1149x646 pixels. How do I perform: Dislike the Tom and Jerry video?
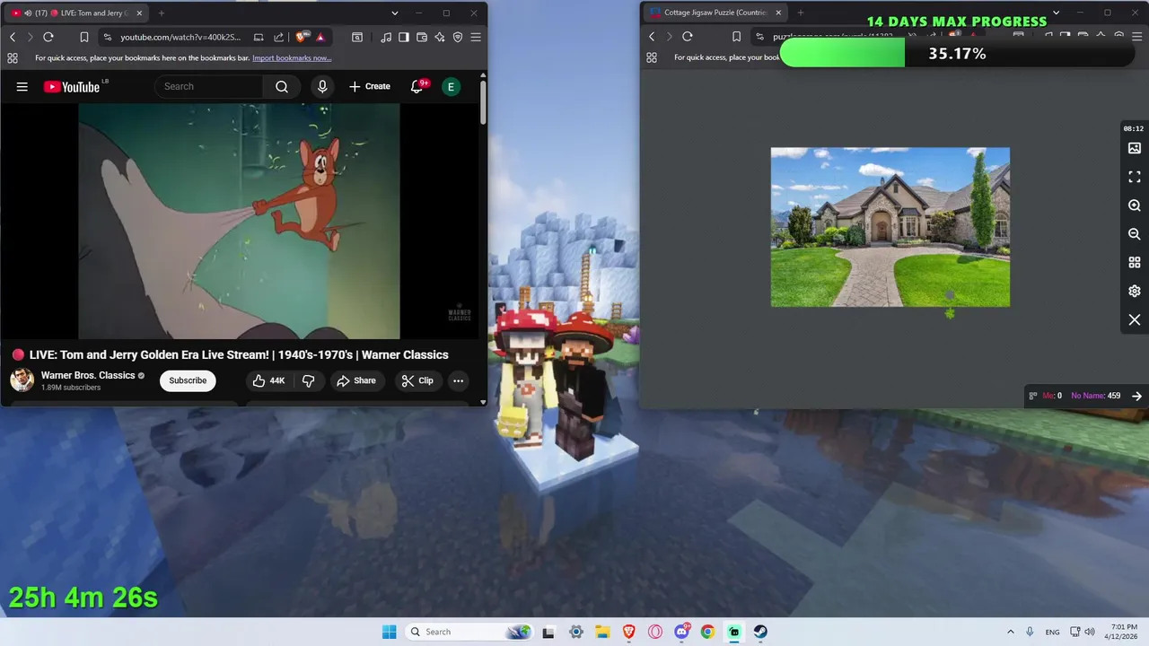point(308,380)
